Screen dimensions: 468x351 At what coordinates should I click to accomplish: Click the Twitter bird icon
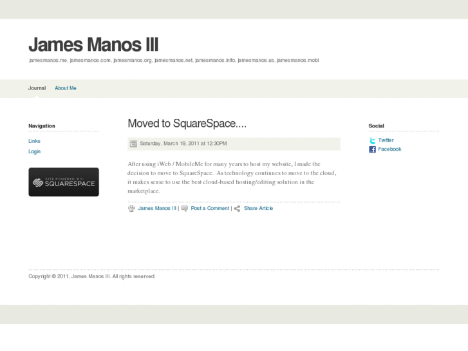[372, 140]
